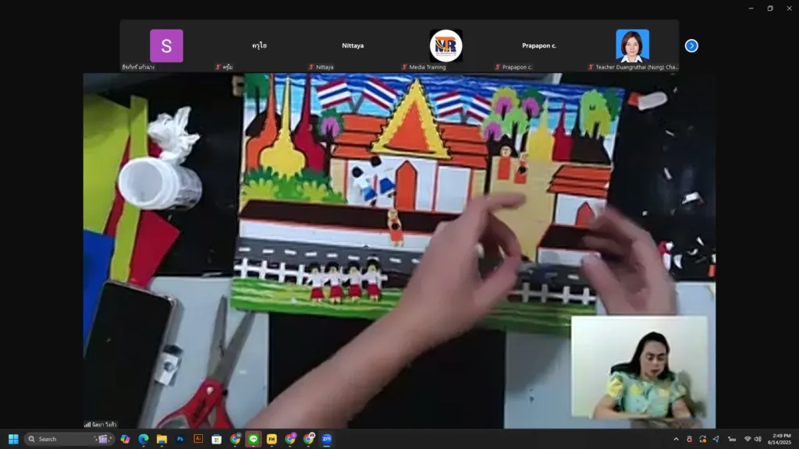Viewport: 799px width, 449px height.
Task: Open File Explorer from the taskbar
Action: pyautogui.click(x=162, y=439)
